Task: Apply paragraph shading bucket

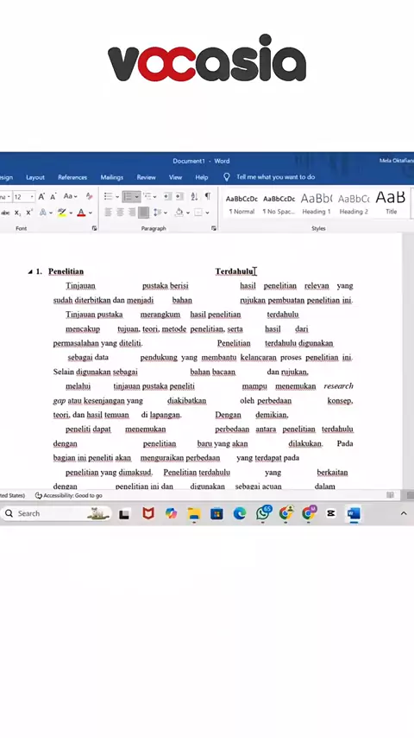Action: [179, 213]
